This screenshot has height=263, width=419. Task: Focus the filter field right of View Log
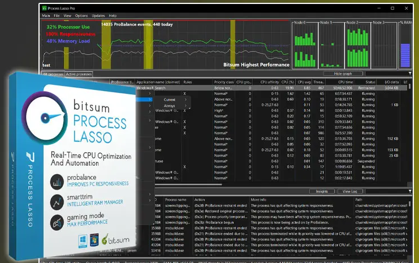(387, 191)
